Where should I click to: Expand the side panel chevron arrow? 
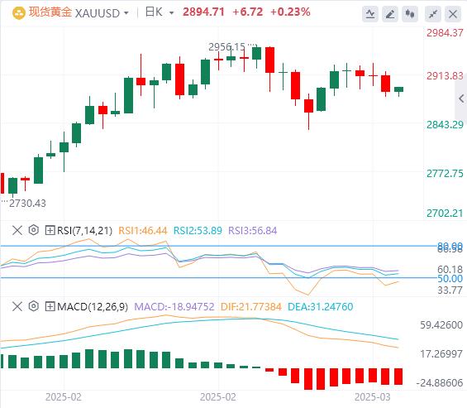(x=461, y=98)
